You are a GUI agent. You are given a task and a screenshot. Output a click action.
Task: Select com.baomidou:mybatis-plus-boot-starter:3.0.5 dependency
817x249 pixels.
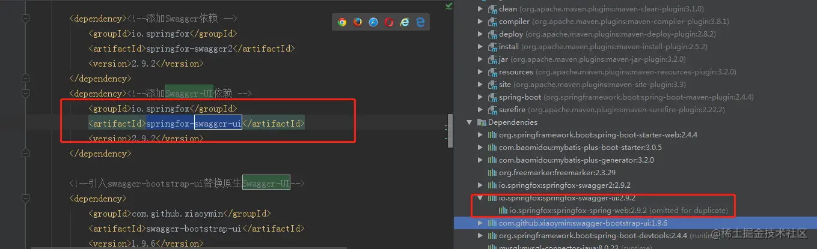(580, 148)
